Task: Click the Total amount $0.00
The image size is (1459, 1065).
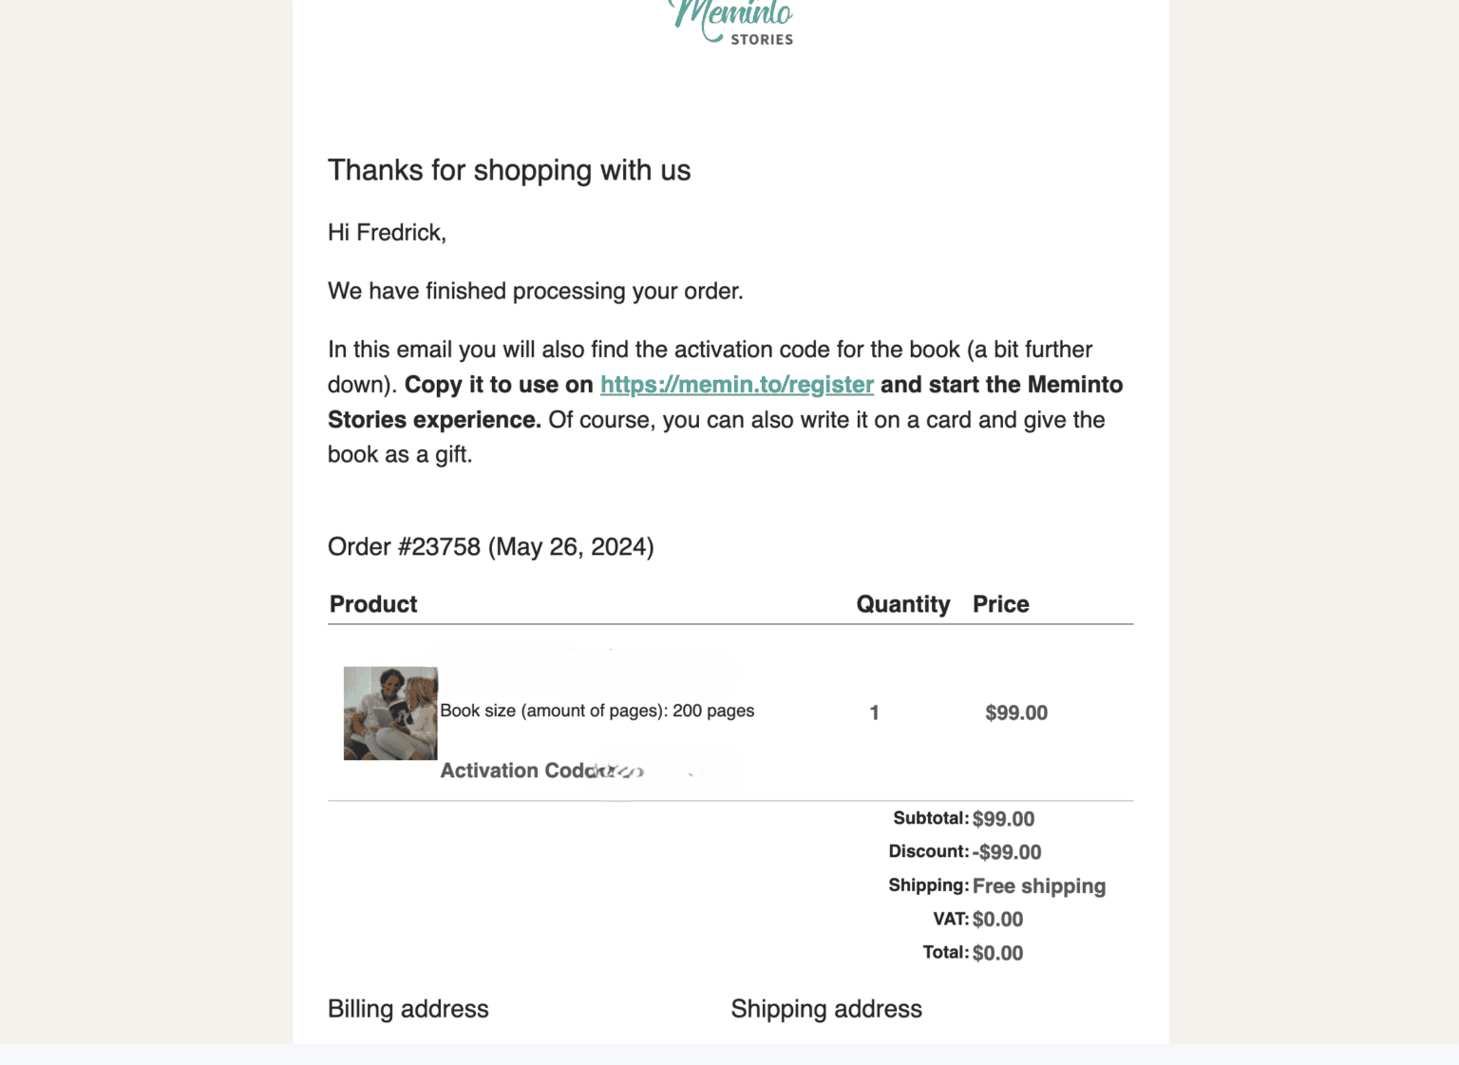Action: (x=997, y=953)
